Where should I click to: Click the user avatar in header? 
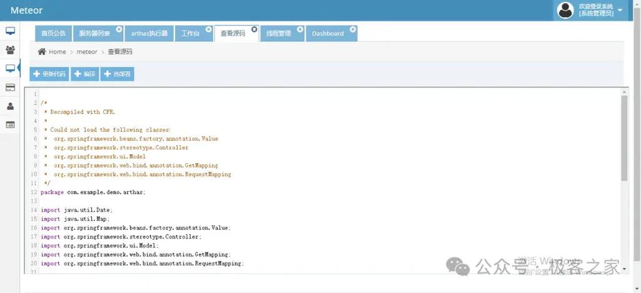click(x=565, y=10)
